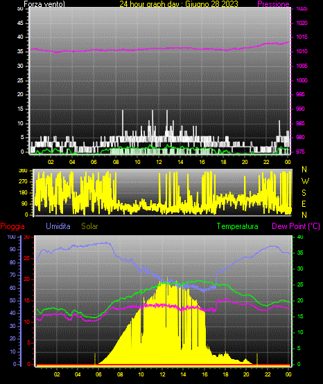Click the 18 hour tick on bottom graph

click(x=225, y=374)
